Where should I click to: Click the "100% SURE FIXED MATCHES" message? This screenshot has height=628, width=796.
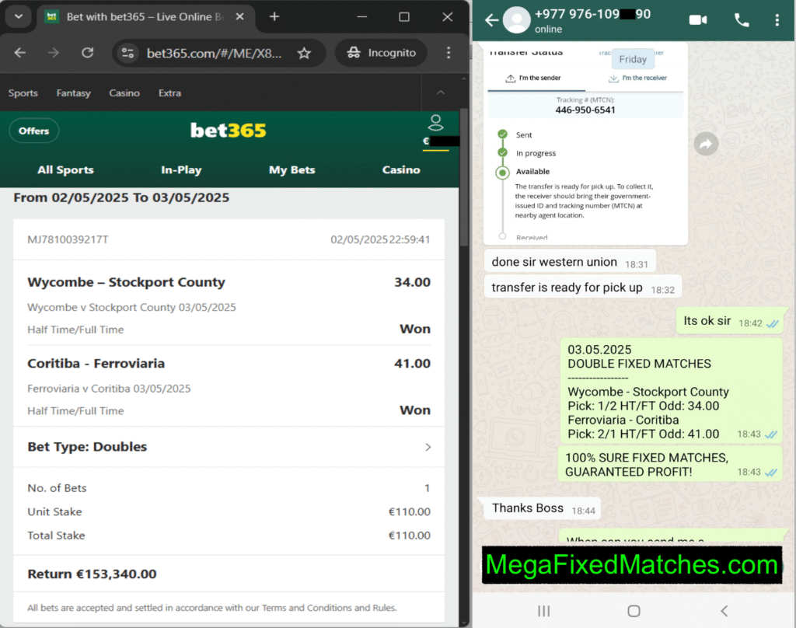tap(670, 465)
